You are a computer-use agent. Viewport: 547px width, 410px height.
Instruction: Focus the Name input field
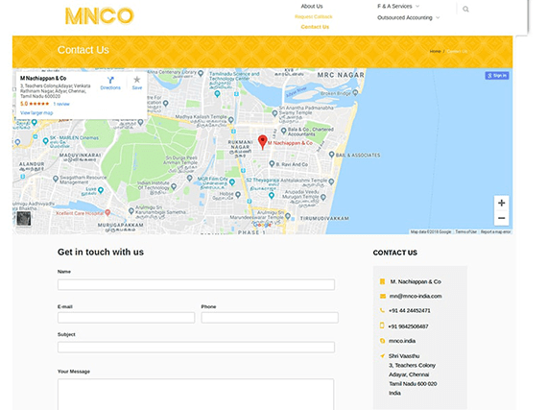(x=196, y=284)
